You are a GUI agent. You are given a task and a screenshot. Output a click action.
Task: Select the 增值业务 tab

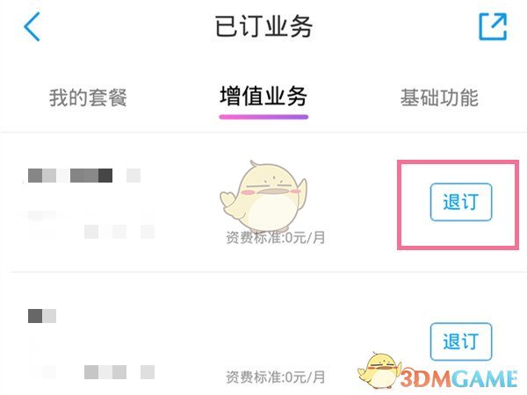(x=263, y=97)
